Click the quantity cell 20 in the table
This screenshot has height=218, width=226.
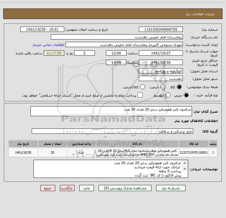click(x=53, y=152)
